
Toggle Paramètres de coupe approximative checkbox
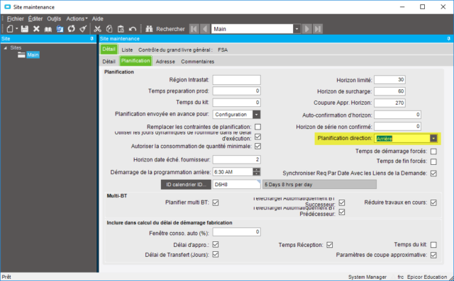tap(433, 255)
